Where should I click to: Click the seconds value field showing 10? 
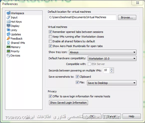(x=106, y=70)
